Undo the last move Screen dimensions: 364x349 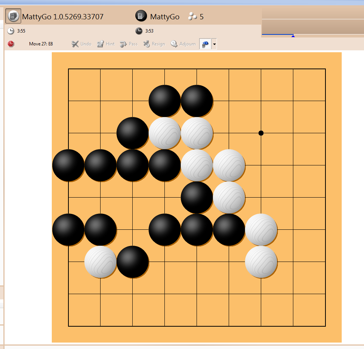point(82,44)
